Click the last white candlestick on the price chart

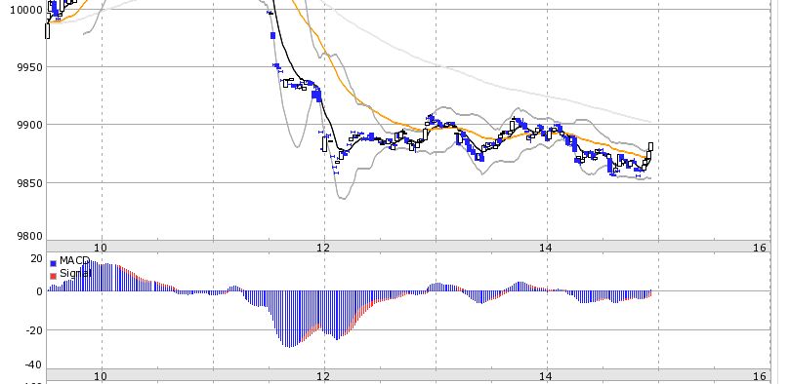[x=651, y=147]
